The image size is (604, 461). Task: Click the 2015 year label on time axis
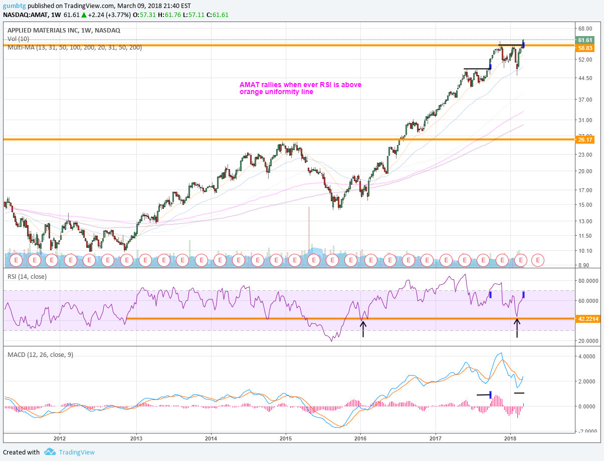point(286,439)
